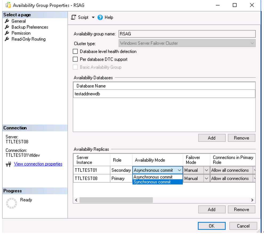Choose Asynchronous commit in the dropdown list

(158, 177)
